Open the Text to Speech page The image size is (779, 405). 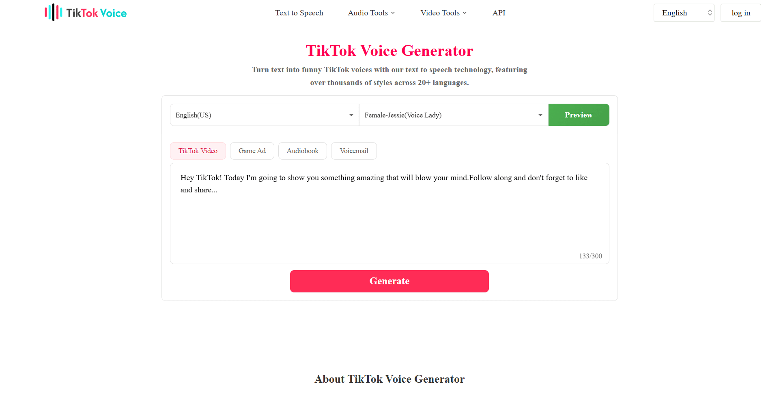click(x=299, y=13)
